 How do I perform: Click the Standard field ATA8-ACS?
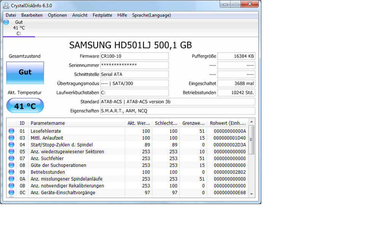point(177,102)
